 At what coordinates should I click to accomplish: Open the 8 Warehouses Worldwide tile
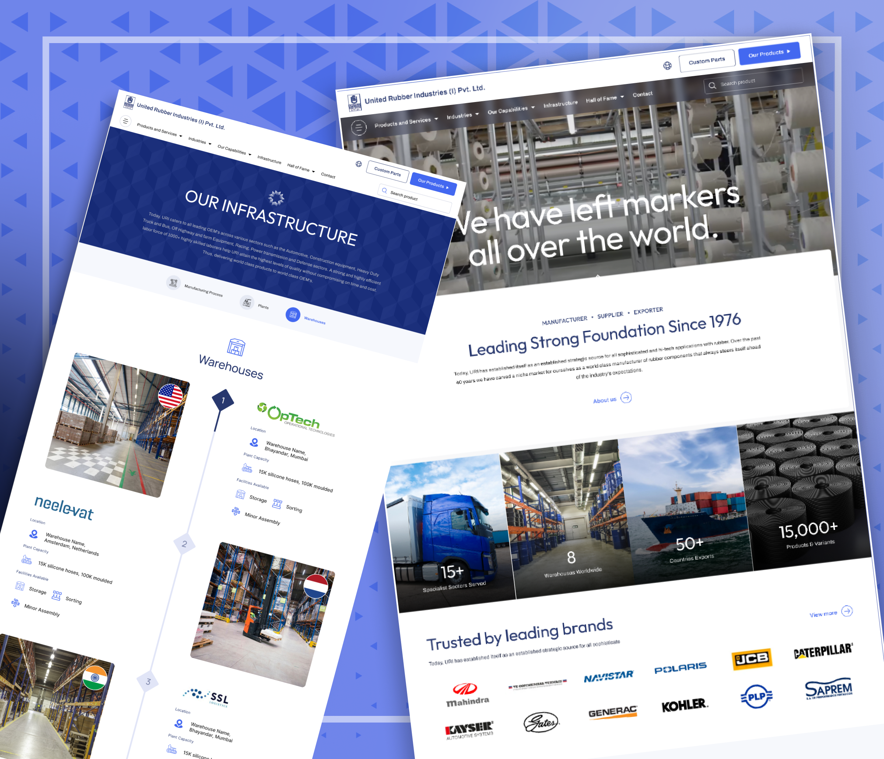coord(567,519)
